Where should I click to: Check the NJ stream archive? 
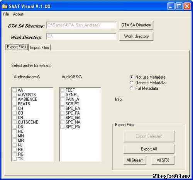click(x=15, y=145)
